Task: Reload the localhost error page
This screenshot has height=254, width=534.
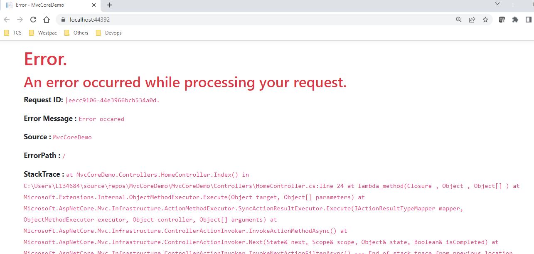Action: (x=33, y=20)
